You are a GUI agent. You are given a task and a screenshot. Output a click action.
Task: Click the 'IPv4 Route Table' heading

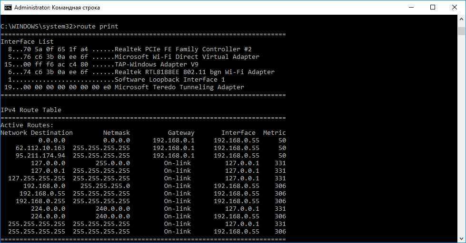coord(31,110)
